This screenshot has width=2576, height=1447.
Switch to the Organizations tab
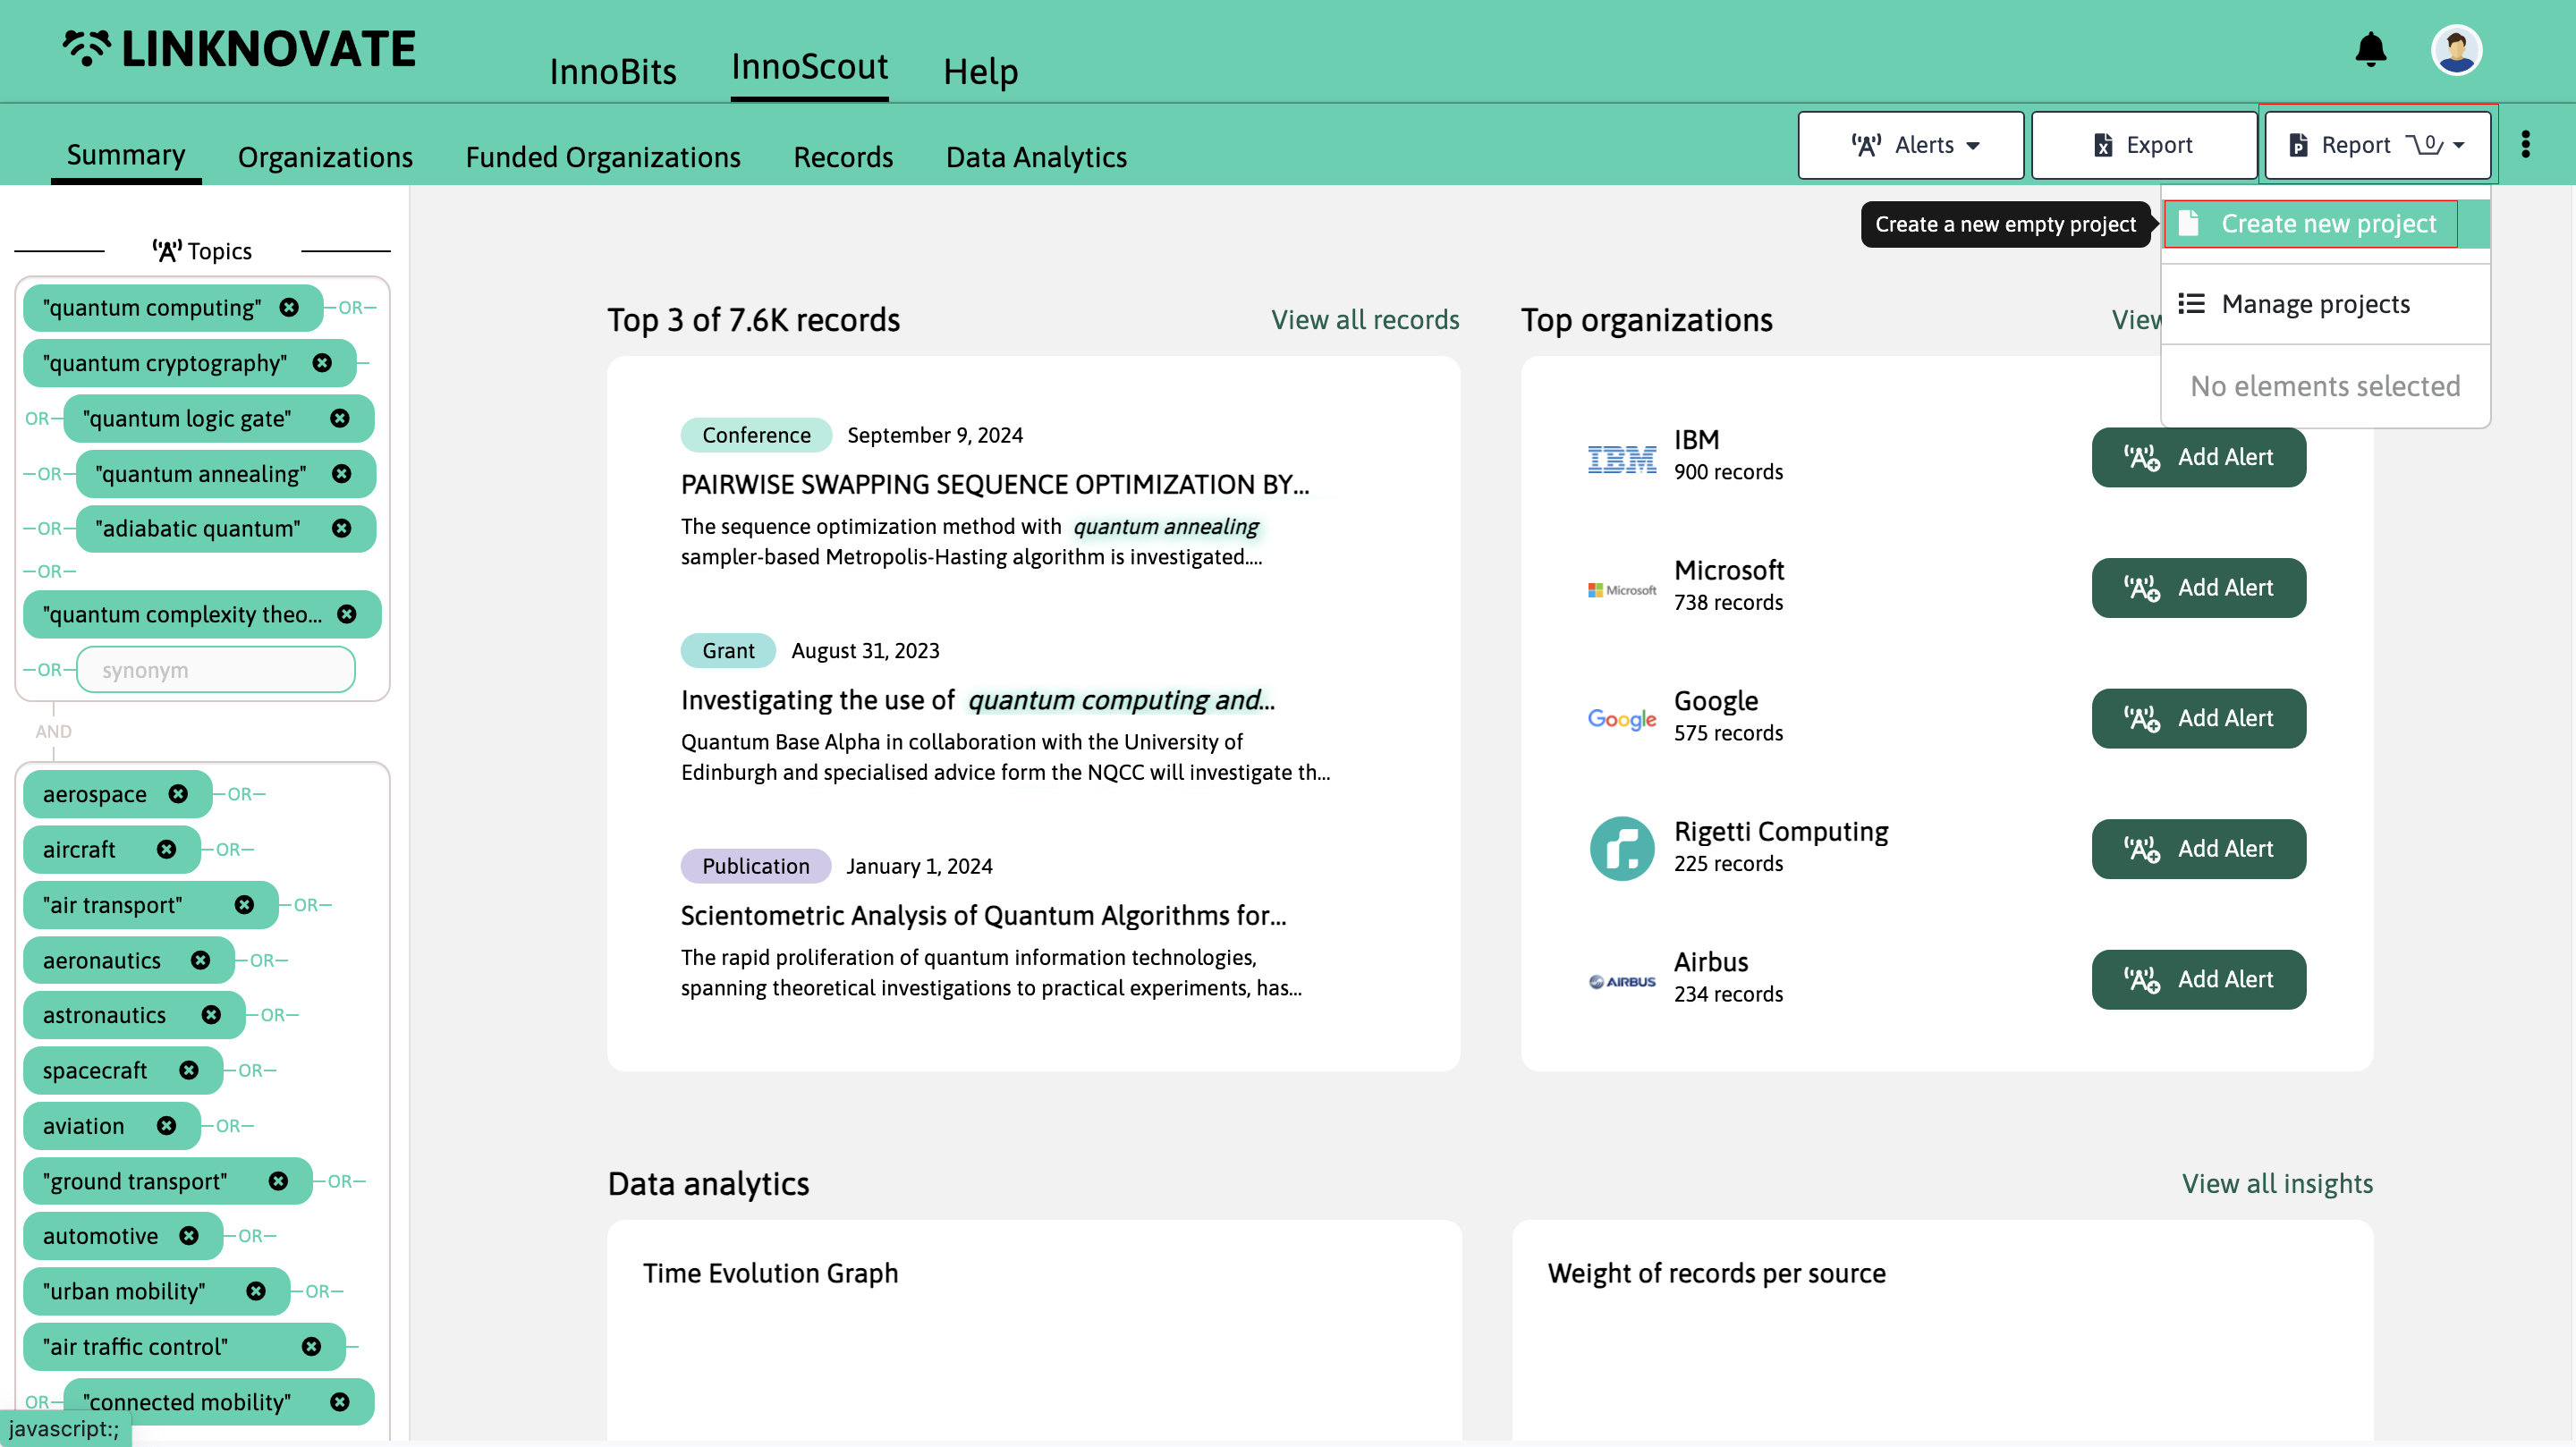pos(326,157)
